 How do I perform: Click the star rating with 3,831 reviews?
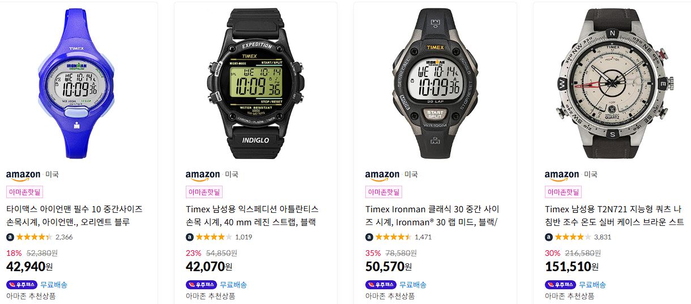[573, 237]
